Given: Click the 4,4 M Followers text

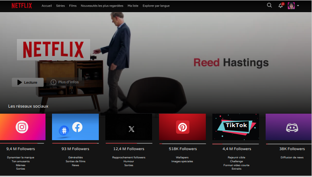Looking at the screenshot, I should [237, 149].
